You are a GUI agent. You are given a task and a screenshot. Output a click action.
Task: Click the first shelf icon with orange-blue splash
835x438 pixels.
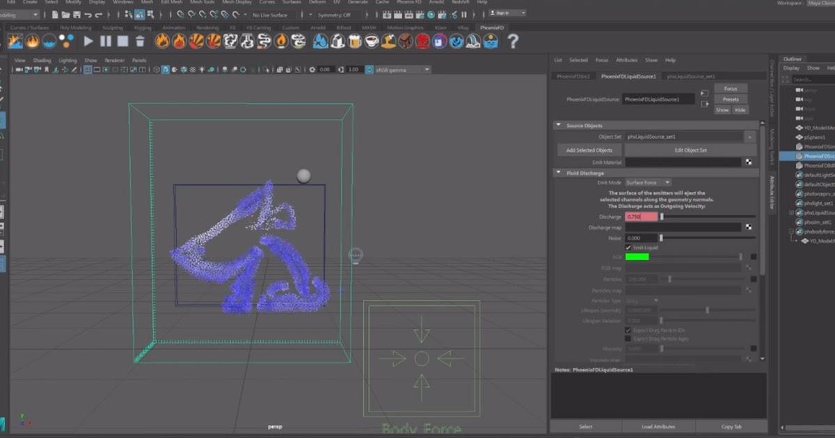[15, 42]
